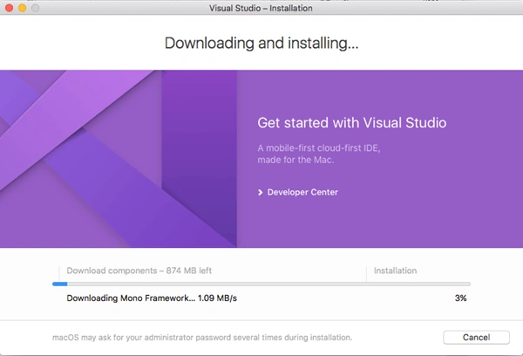Click the 'Get started with Visual Studio' heading
This screenshot has height=356, width=523.
click(x=352, y=123)
